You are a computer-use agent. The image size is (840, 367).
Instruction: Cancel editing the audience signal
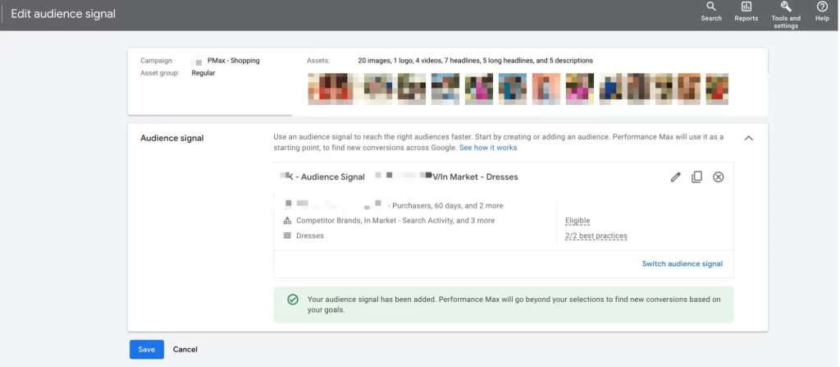[185, 349]
